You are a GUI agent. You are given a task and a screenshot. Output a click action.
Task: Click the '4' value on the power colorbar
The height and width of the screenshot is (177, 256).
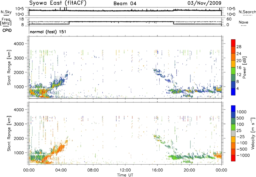pos(238,89)
